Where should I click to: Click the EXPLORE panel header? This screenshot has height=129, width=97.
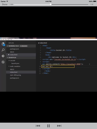[11, 43]
